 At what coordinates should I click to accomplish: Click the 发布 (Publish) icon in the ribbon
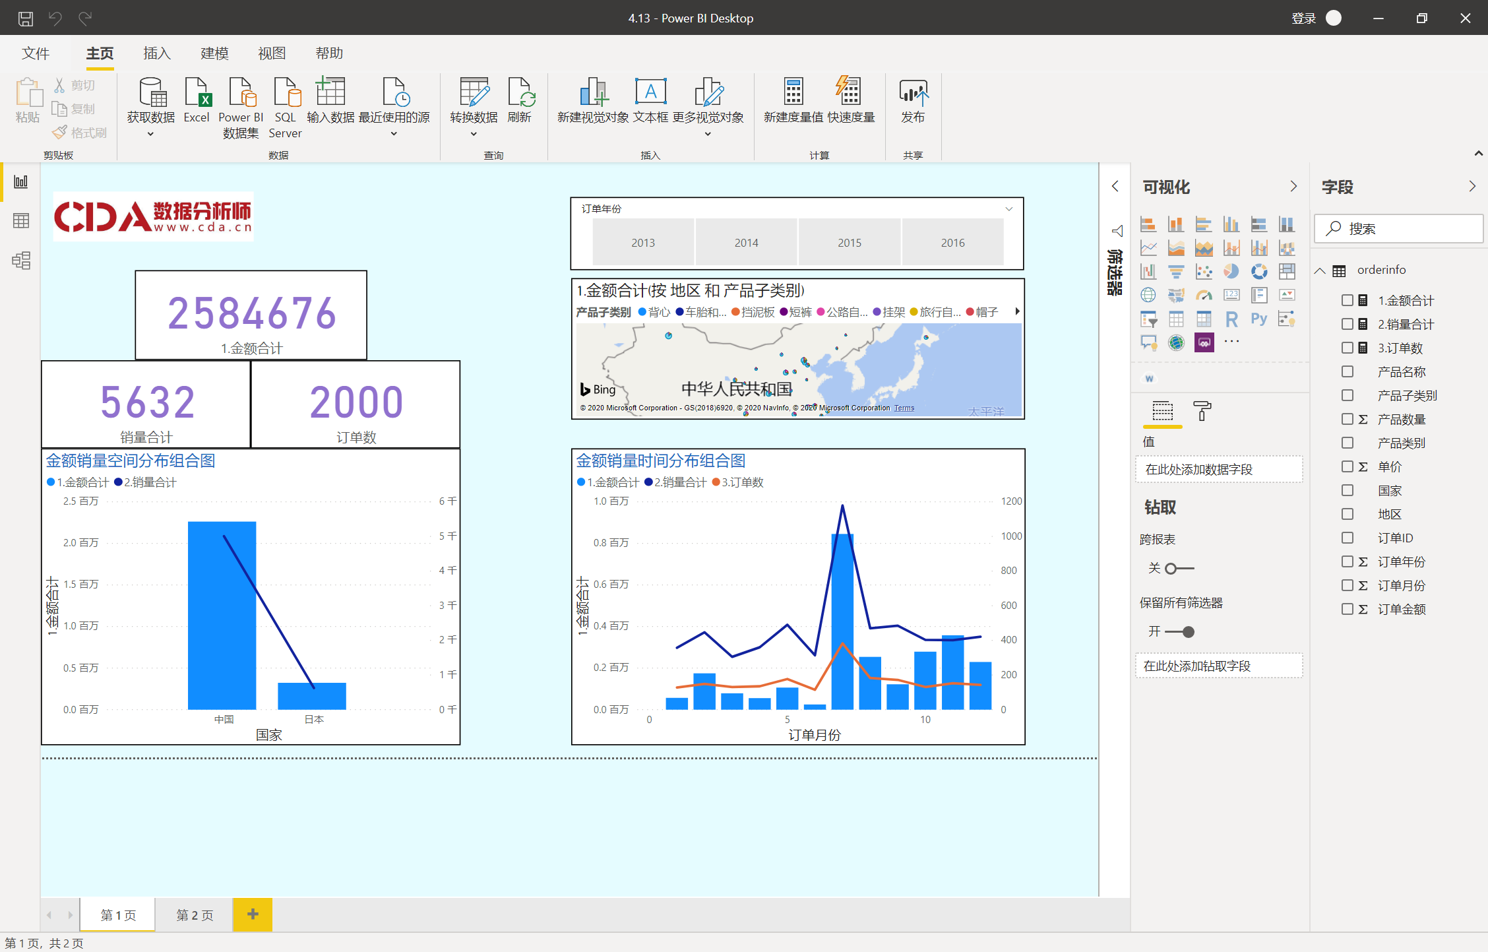tap(913, 94)
